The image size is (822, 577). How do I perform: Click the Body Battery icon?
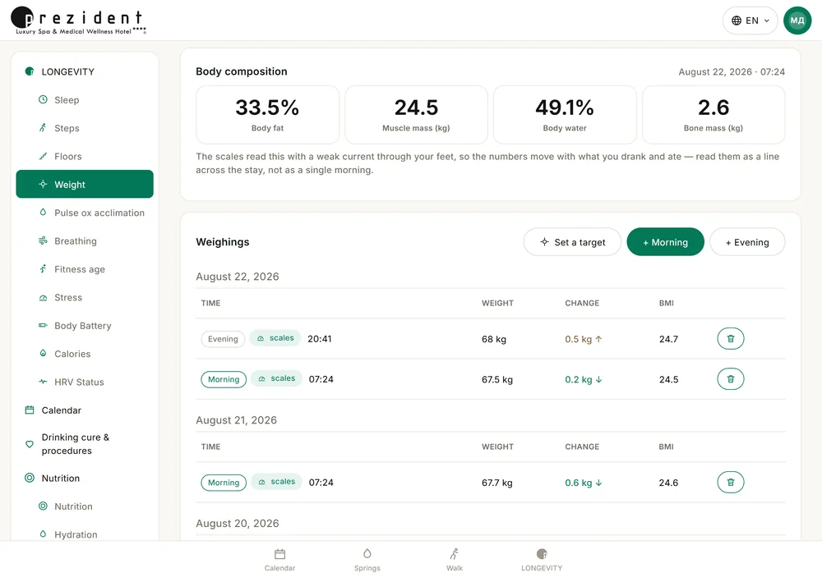coord(43,326)
